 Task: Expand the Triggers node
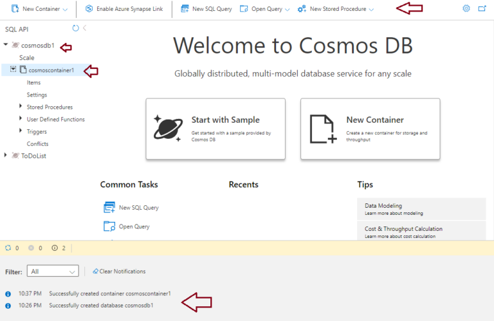point(21,131)
